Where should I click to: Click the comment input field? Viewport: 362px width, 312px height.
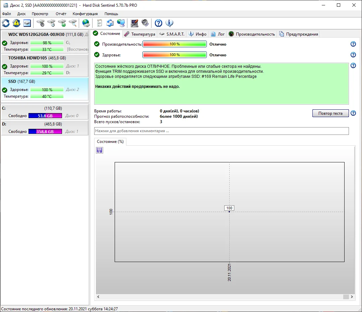coord(222,131)
